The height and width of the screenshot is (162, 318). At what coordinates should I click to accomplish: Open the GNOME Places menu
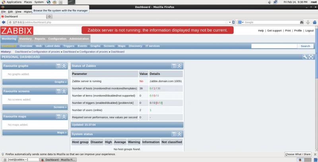[x=28, y=2]
